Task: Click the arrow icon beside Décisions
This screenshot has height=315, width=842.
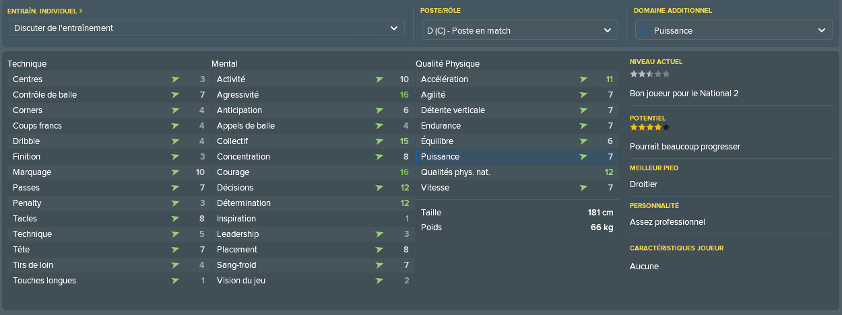Action: 379,188
